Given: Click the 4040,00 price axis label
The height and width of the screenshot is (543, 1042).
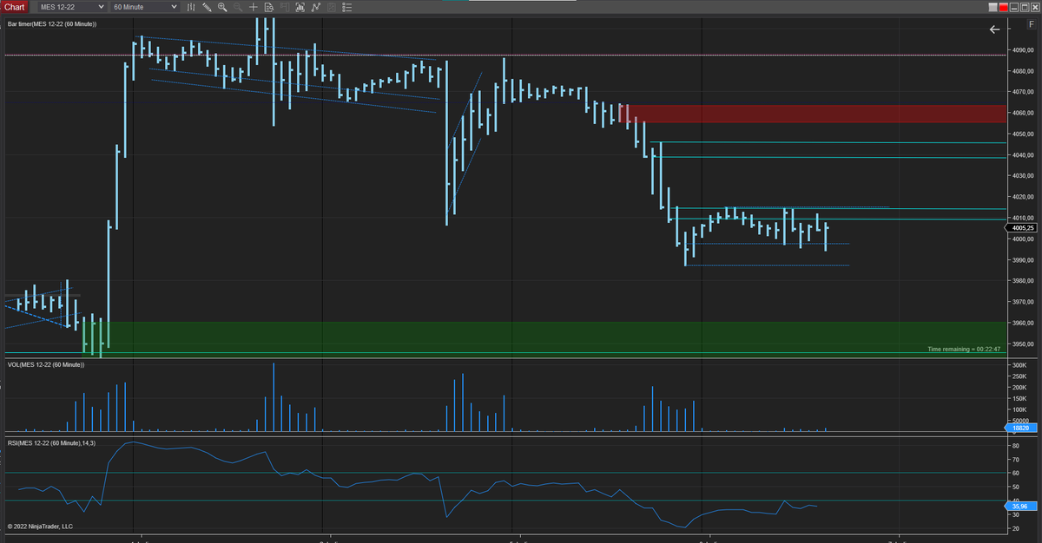Looking at the screenshot, I should [x=1024, y=155].
